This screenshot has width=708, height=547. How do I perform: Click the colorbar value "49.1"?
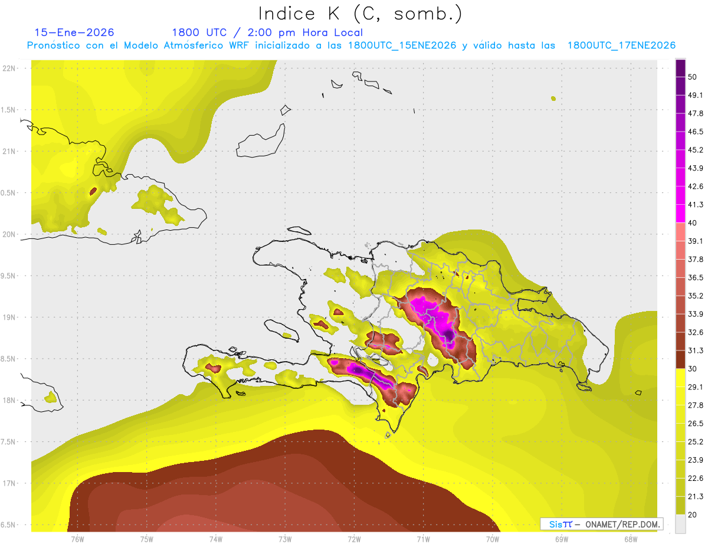tap(695, 96)
